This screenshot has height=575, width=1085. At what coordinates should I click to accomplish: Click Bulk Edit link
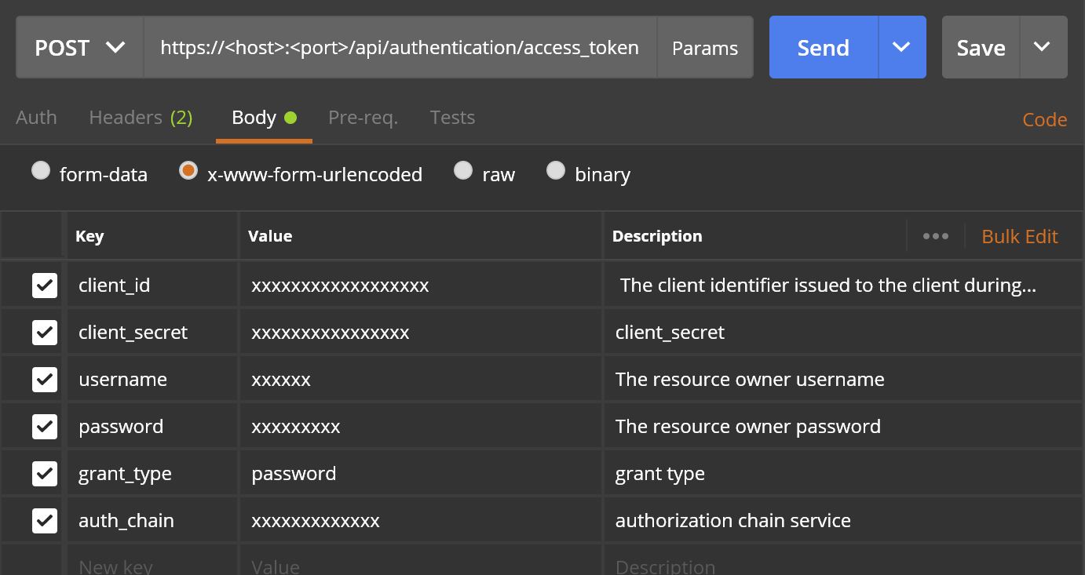[x=1019, y=236]
